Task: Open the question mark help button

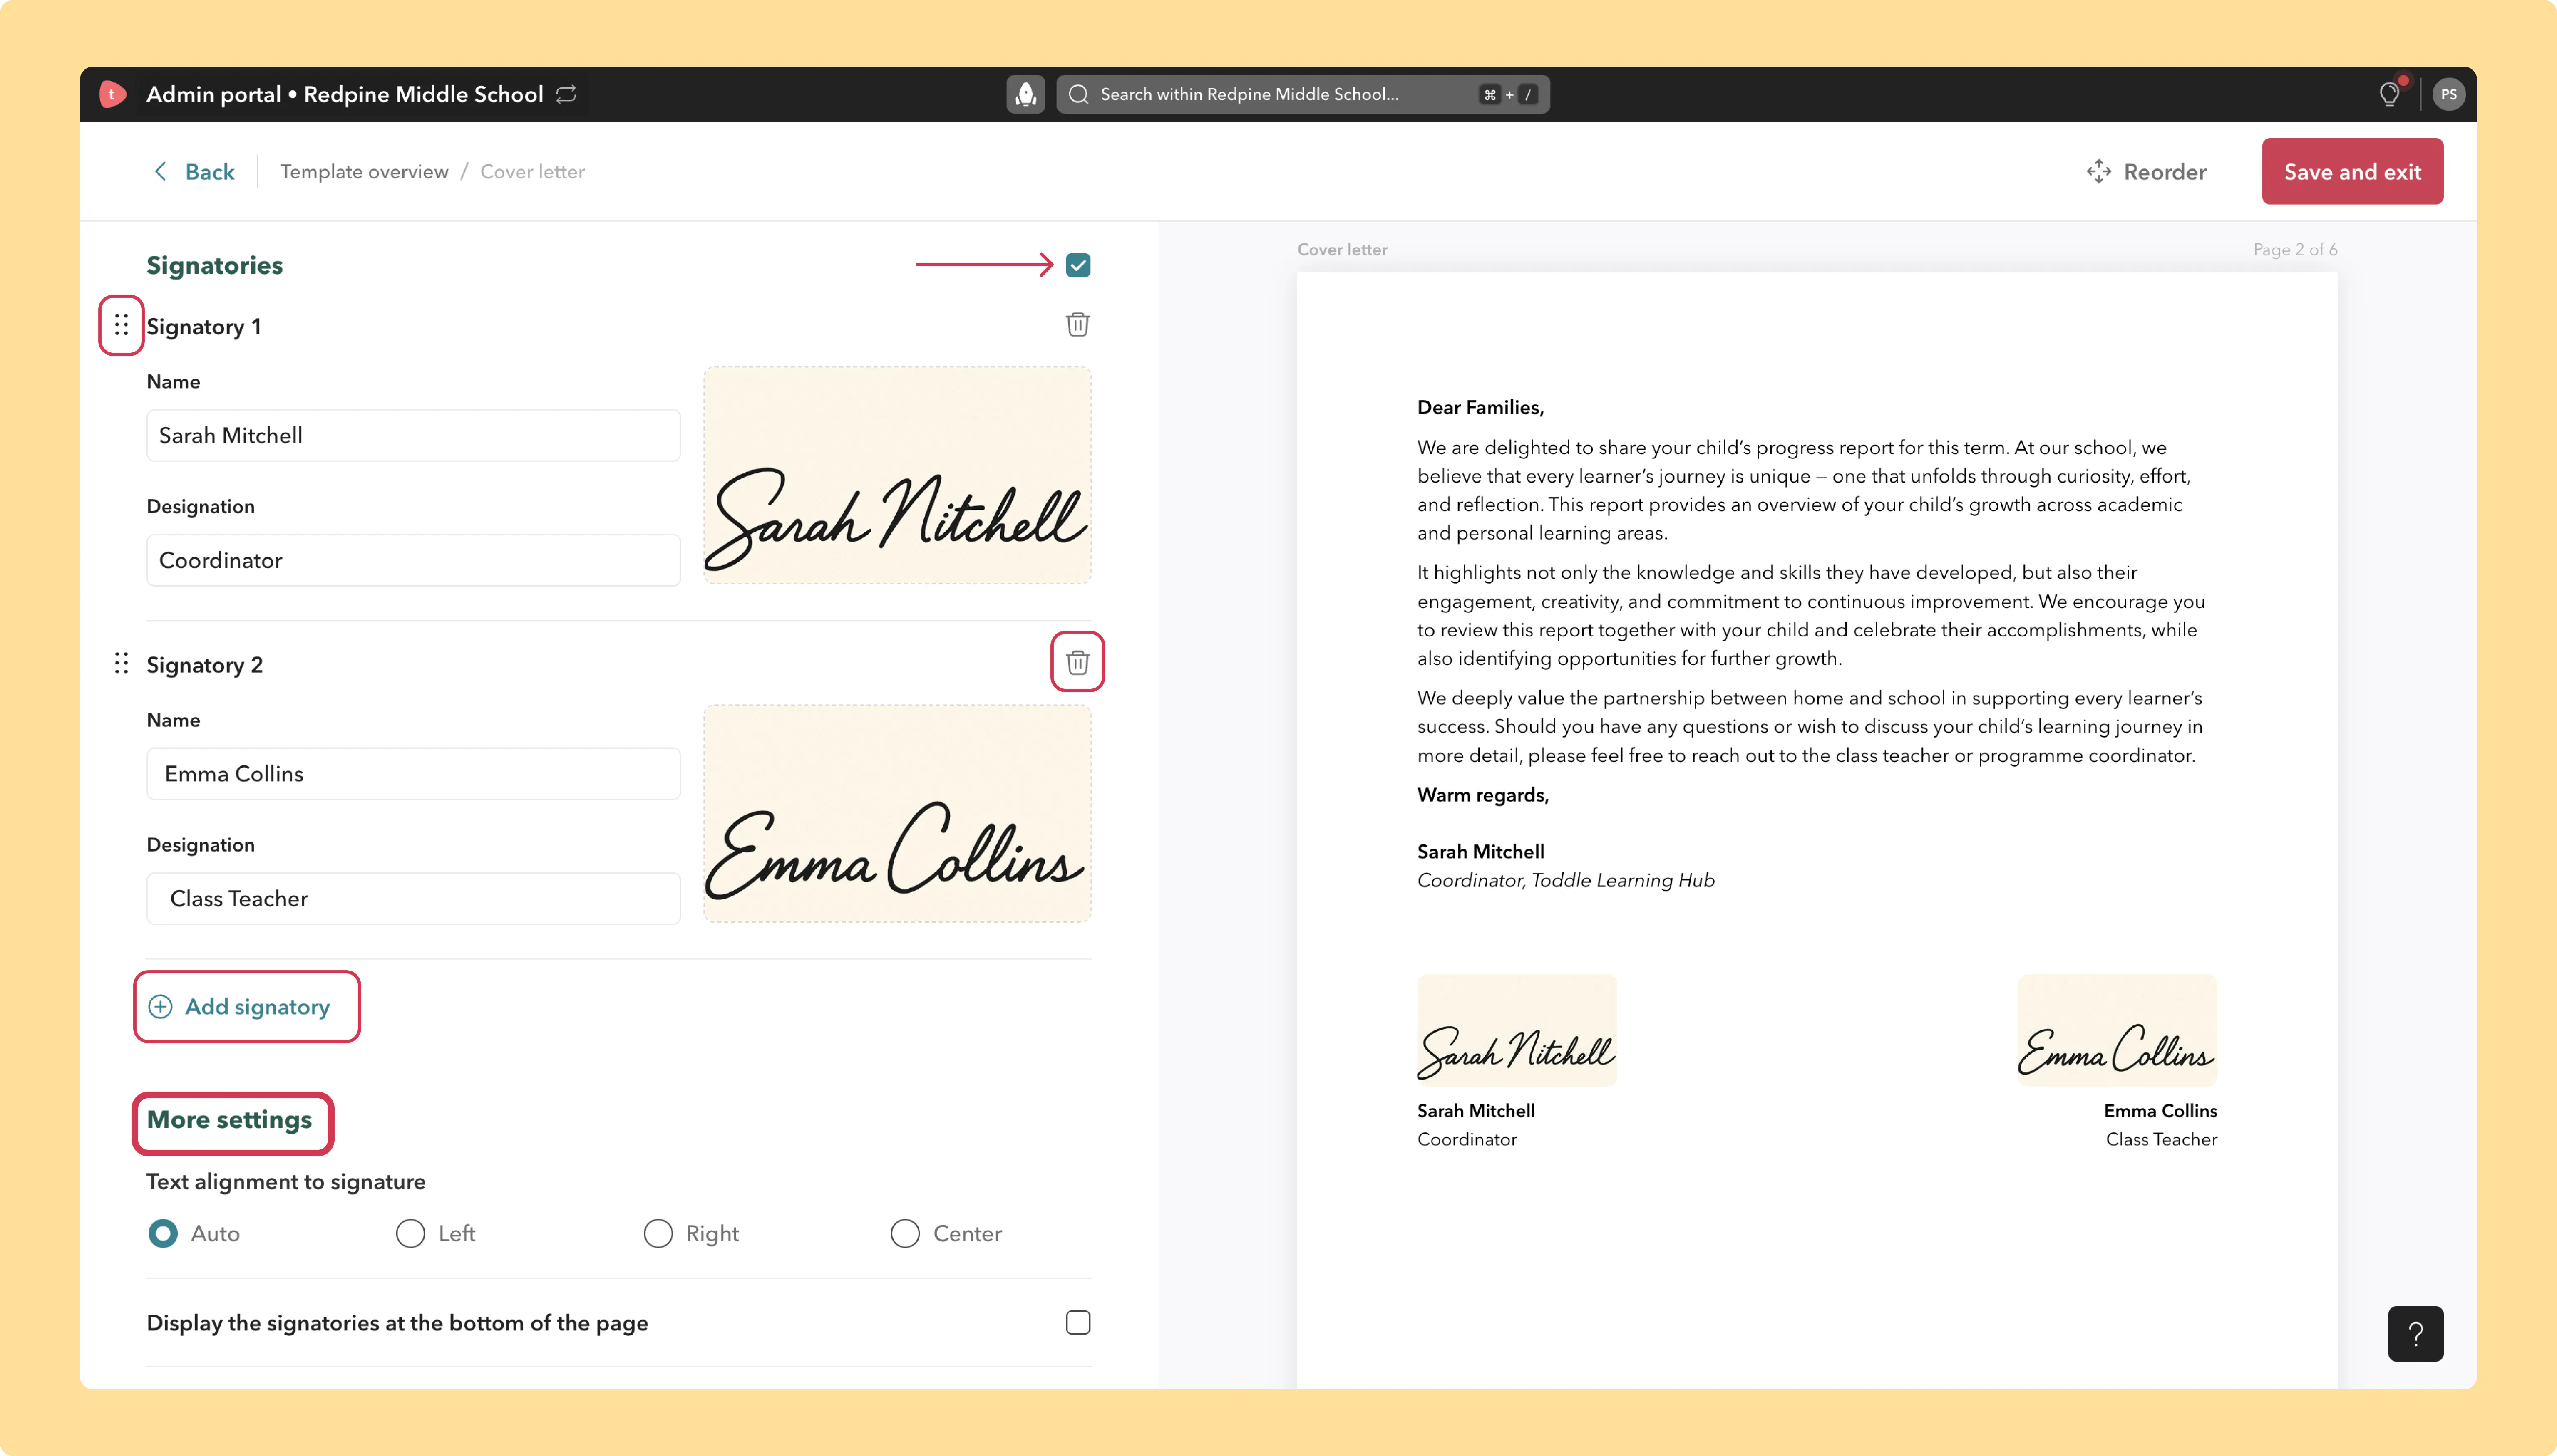Action: point(2416,1334)
